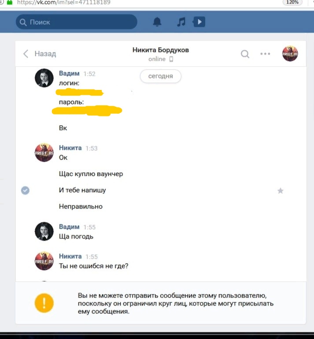Click the 'сегодня' date pill

pyautogui.click(x=160, y=76)
